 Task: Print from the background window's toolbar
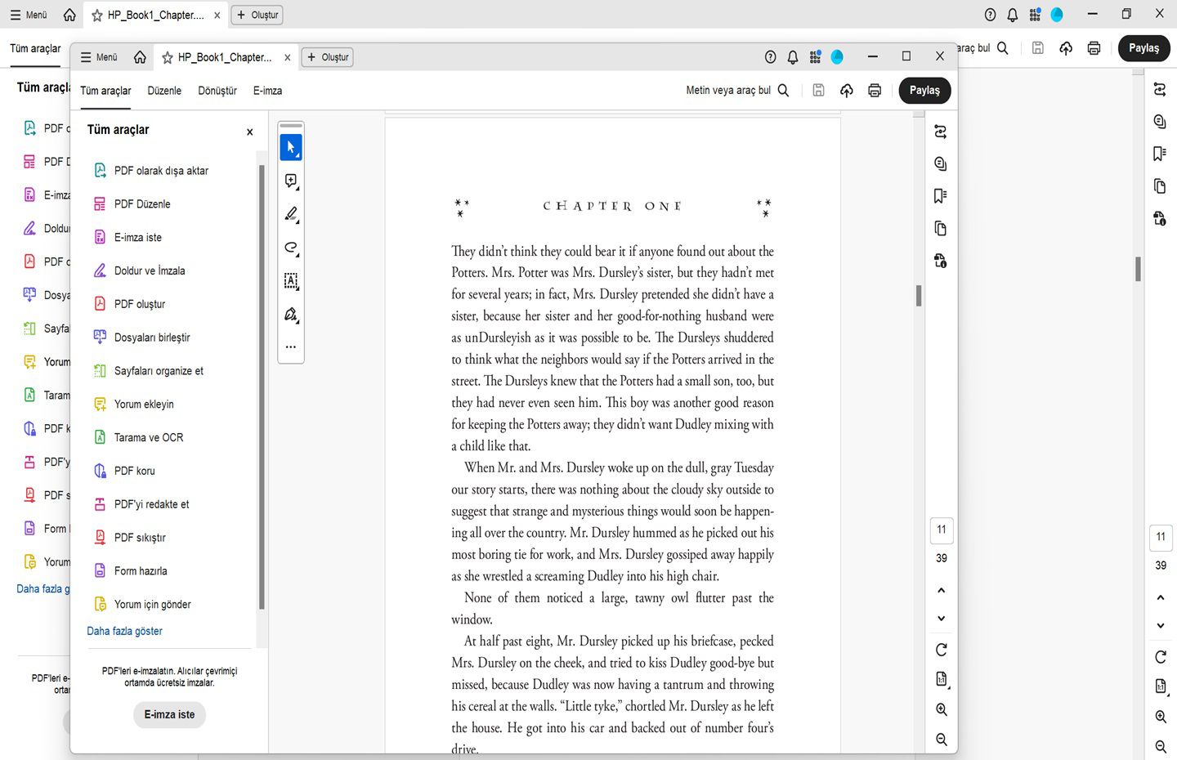pos(1094,48)
